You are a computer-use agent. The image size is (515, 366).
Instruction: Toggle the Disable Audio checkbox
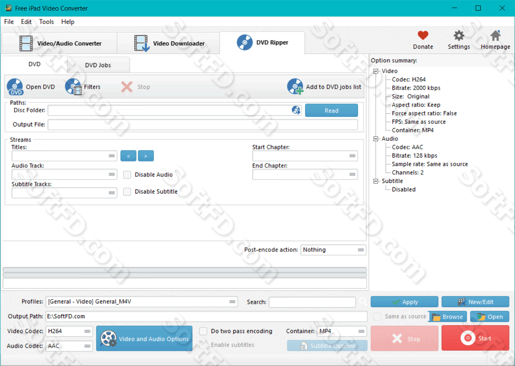point(127,175)
